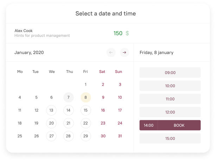Go to previous month with left arrow

click(x=111, y=53)
